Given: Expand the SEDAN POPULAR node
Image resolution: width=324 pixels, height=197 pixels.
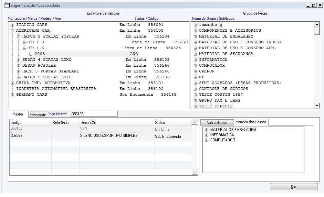Looking at the screenshot, I should (19, 66).
